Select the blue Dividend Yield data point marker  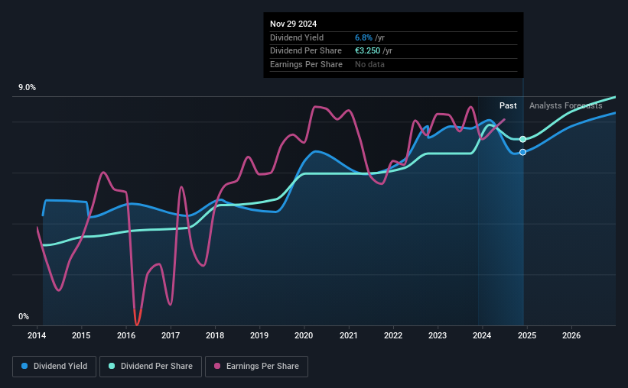(x=522, y=152)
